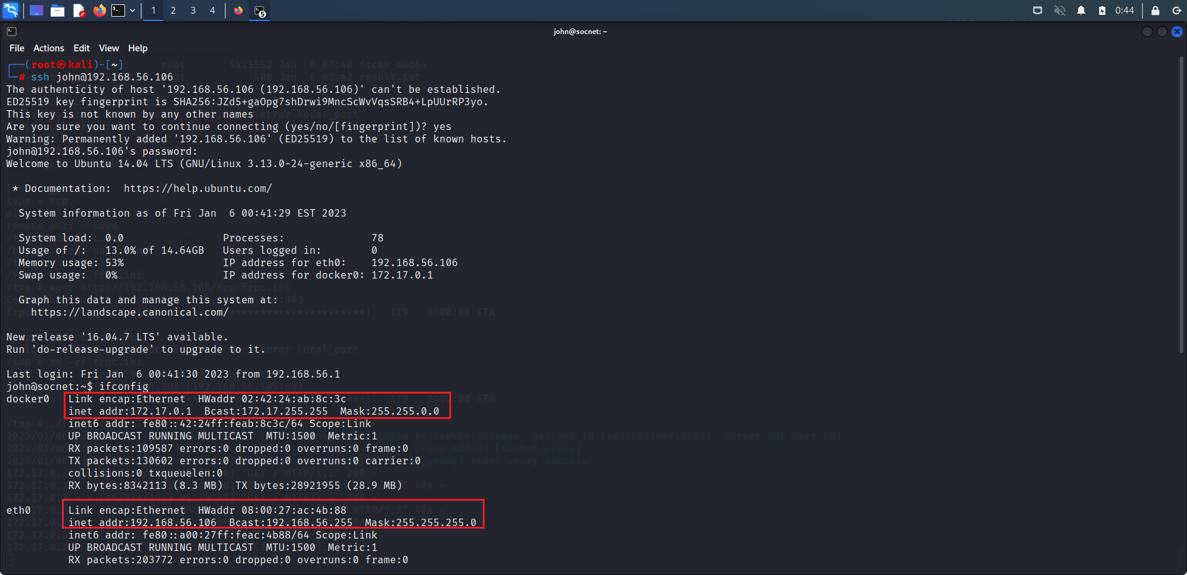Click the terminal vertical scrollbar

click(x=1181, y=204)
